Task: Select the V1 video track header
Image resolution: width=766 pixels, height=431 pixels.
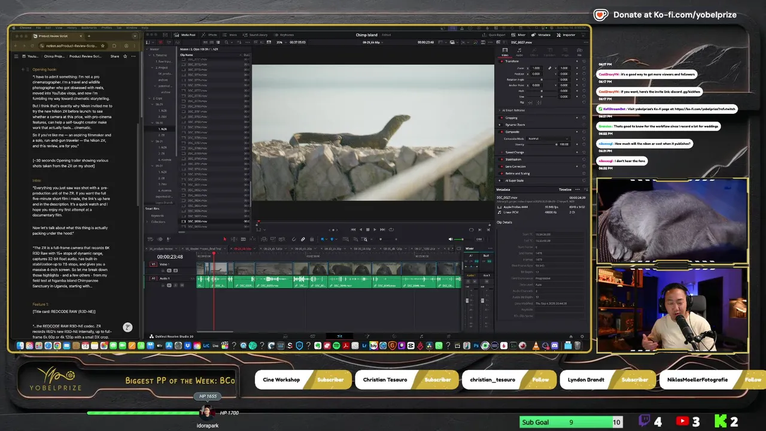Action: tap(153, 264)
